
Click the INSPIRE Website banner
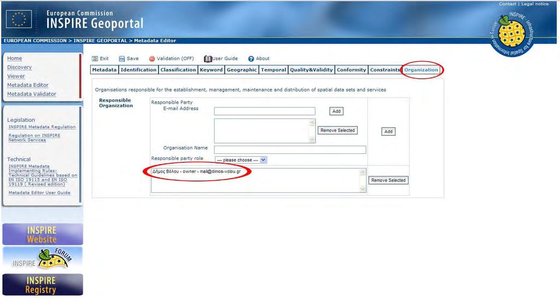pyautogui.click(x=43, y=234)
